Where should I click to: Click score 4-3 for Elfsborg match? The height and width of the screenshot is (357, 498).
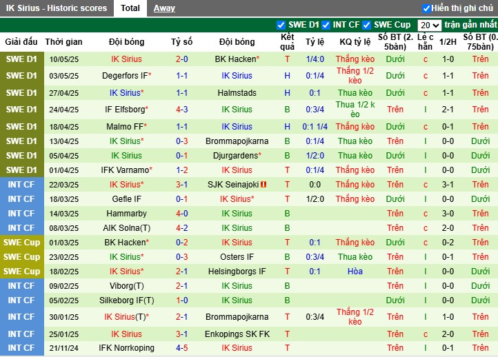[181, 110]
